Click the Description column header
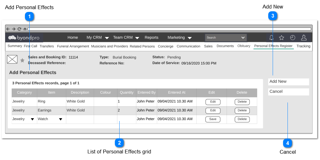Viewport: 320px width, 160px height. tap(80, 93)
